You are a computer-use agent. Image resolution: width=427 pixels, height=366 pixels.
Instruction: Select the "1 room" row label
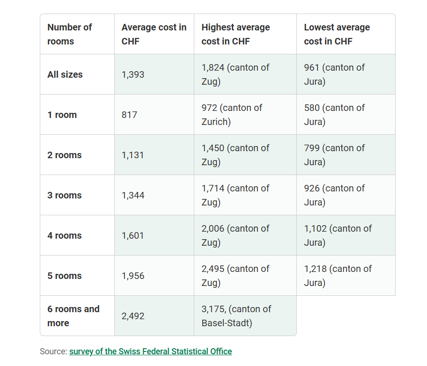pos(62,115)
